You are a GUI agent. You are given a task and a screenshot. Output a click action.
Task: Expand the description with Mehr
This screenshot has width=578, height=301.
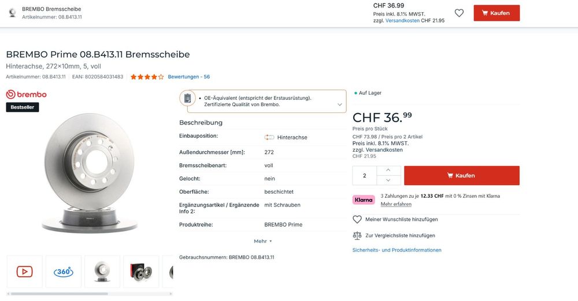[x=263, y=241]
